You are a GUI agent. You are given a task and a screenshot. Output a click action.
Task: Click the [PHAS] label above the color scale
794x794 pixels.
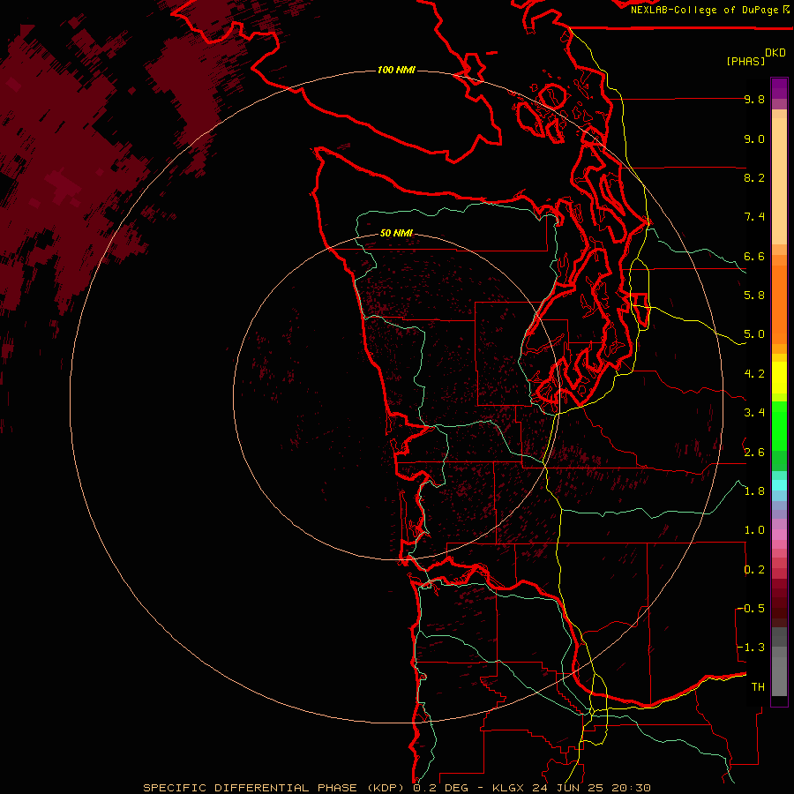tap(745, 61)
